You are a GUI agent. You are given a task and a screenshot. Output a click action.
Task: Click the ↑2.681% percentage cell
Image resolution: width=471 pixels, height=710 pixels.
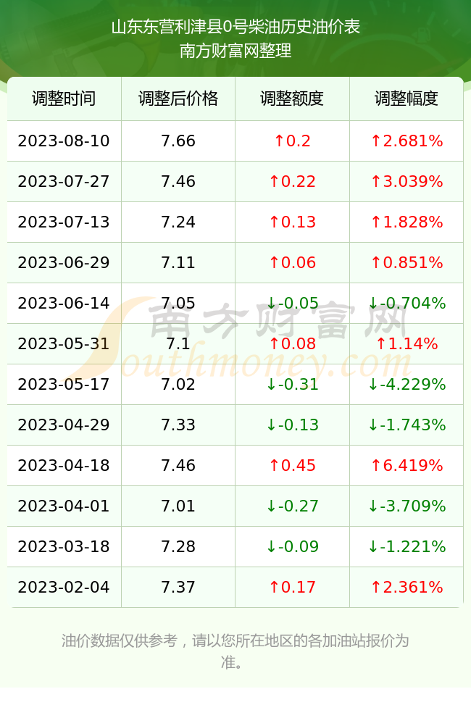pyautogui.click(x=407, y=141)
